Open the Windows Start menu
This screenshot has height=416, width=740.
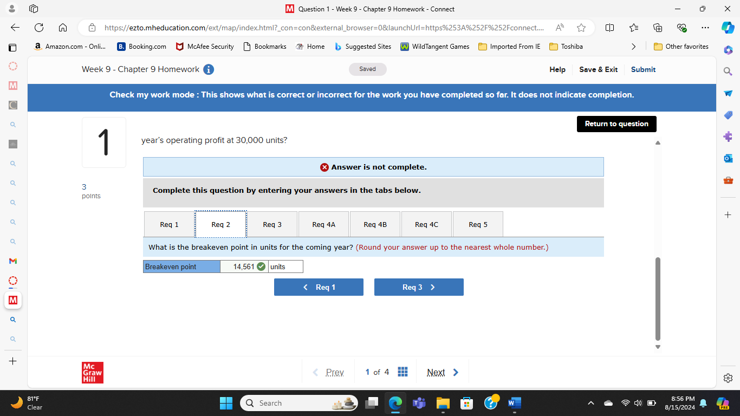(226, 403)
